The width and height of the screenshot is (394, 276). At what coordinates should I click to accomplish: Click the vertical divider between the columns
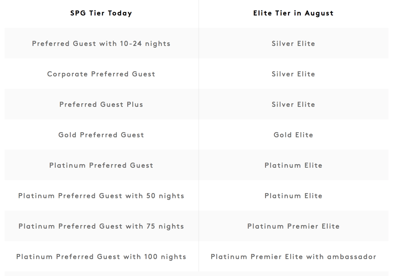pyautogui.click(x=199, y=135)
